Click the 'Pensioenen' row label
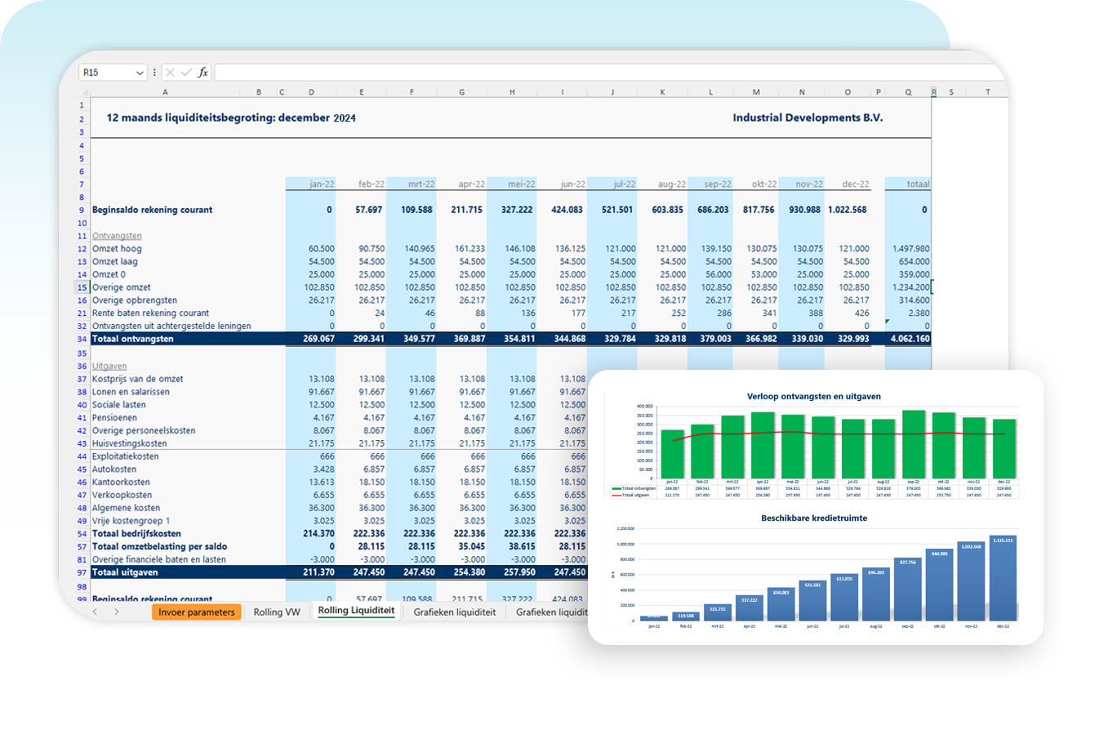Image resolution: width=1117 pixels, height=730 pixels. 115,417
